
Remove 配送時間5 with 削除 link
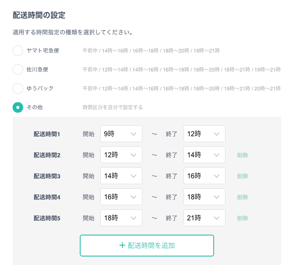243,218
